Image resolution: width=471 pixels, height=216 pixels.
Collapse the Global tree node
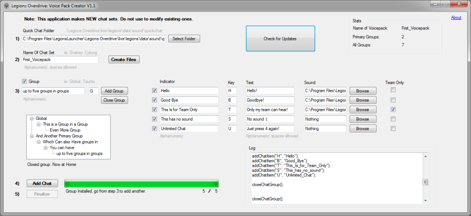pyautogui.click(x=31, y=119)
